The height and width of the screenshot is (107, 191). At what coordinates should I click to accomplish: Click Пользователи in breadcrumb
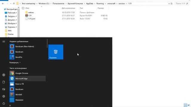click(x=58, y=4)
